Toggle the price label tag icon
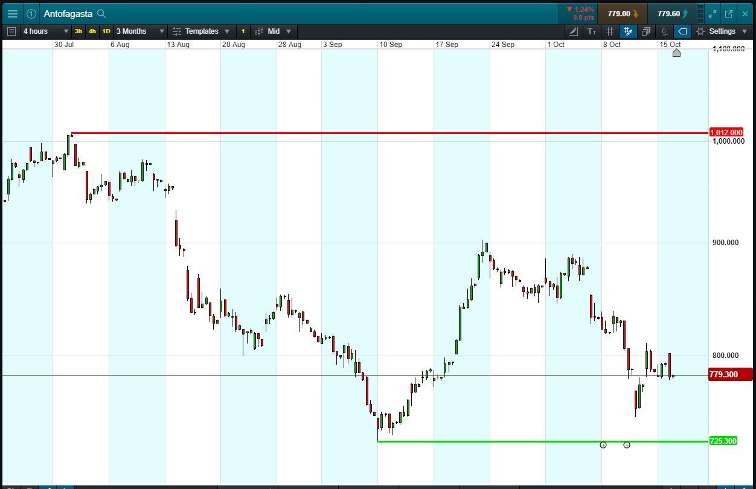This screenshot has width=756, height=489. click(682, 31)
